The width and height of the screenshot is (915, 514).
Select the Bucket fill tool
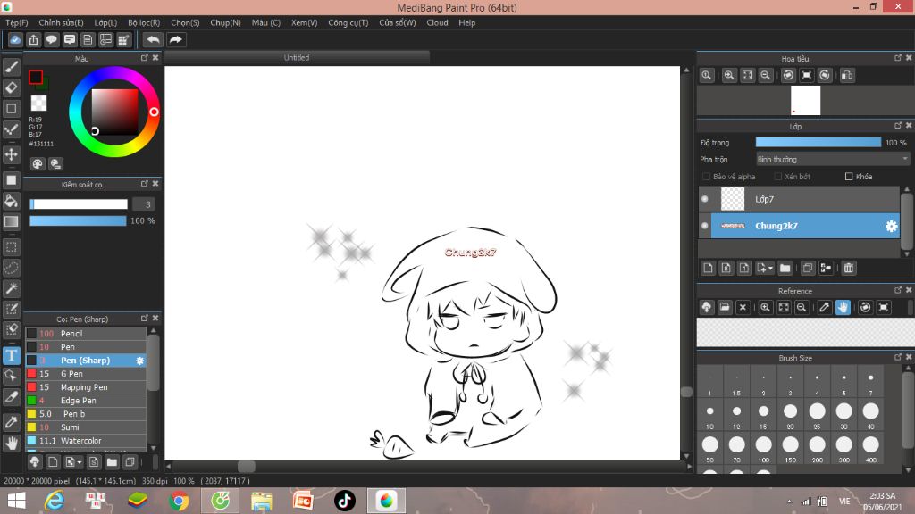(12, 201)
